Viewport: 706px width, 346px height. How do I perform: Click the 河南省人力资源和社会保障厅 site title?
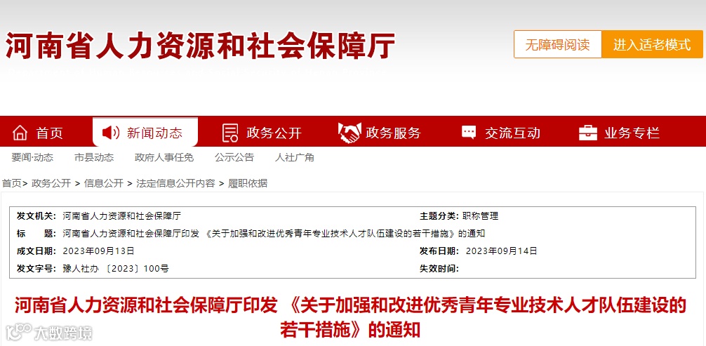point(200,46)
